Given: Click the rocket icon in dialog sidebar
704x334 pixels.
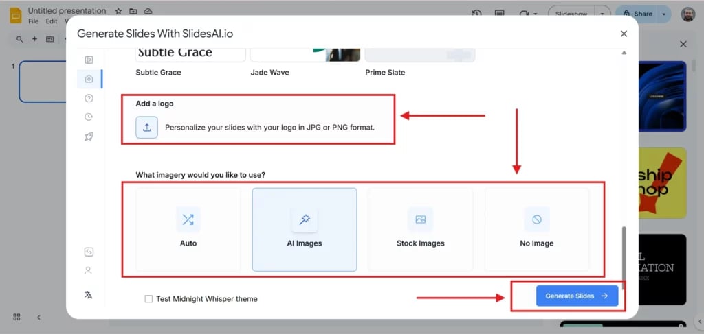Looking at the screenshot, I should (x=89, y=137).
